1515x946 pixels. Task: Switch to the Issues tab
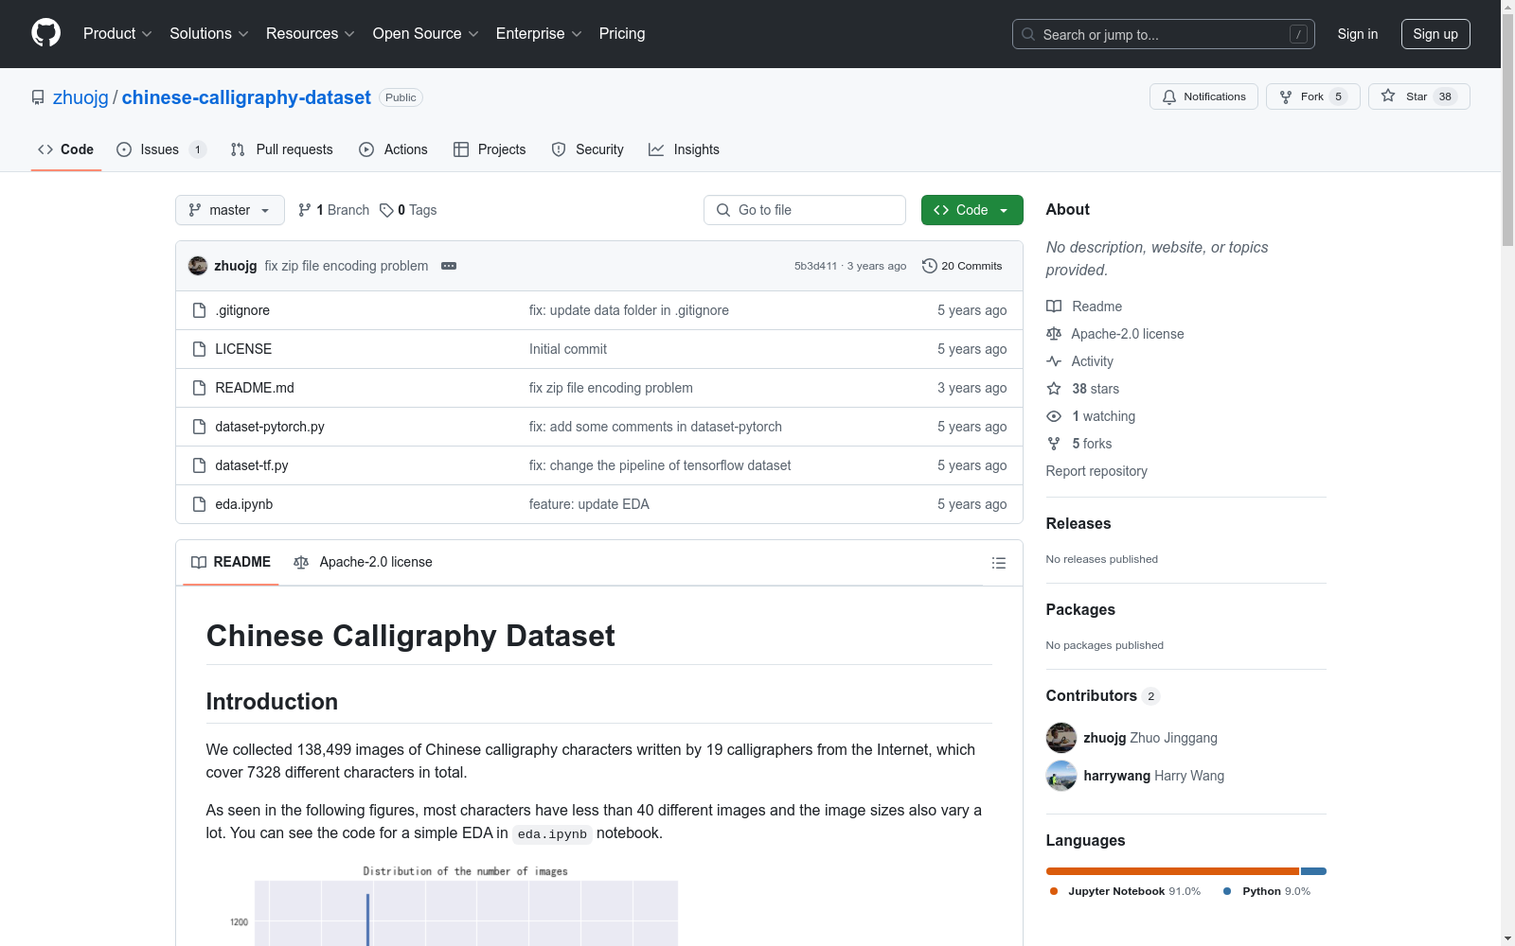coord(161,149)
